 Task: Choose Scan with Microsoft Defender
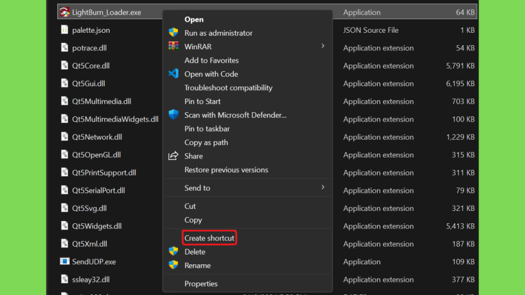[235, 115]
